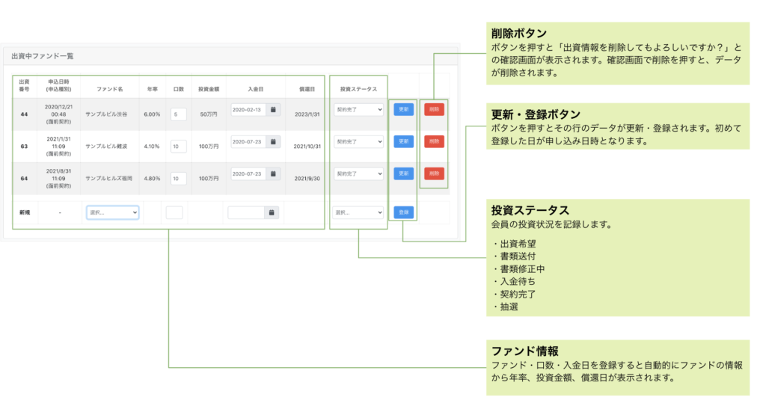This screenshot has width=766, height=412.
Task: Expand 投資ステータス dropdown for row 44
Action: (x=358, y=109)
